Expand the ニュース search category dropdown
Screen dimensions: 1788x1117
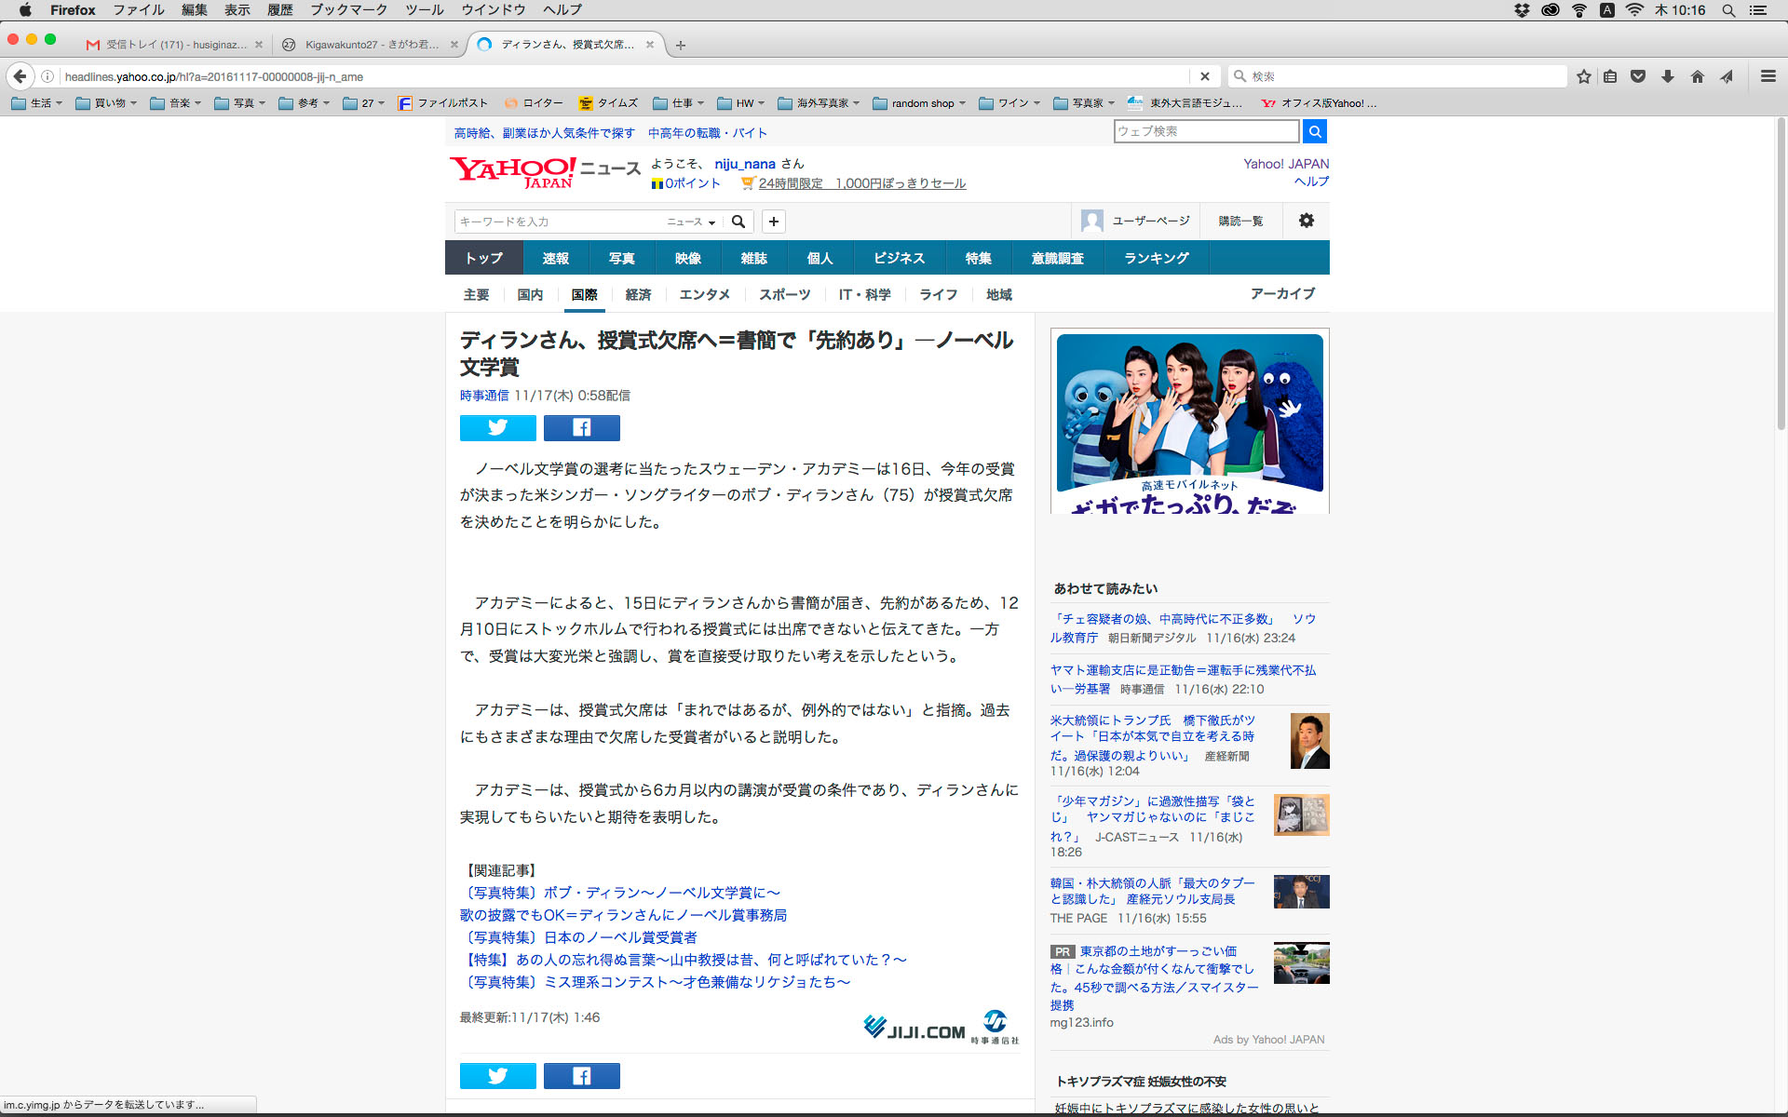coord(691,222)
